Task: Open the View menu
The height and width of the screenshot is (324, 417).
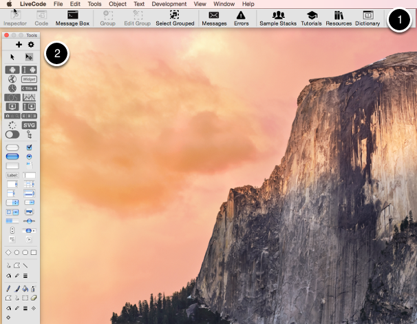Action: pos(200,4)
